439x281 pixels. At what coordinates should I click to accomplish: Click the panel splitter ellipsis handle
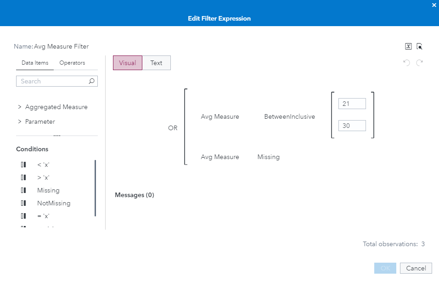tap(57, 136)
